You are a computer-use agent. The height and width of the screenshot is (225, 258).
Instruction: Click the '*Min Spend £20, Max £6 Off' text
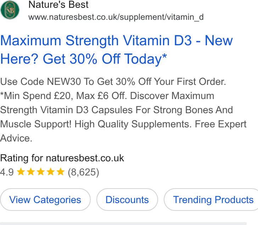[x=63, y=96]
